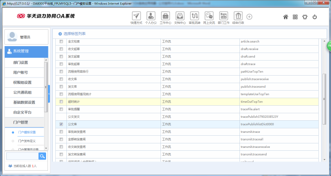
Task: Open the 门户模板设置 submenu link
Action: (27, 132)
